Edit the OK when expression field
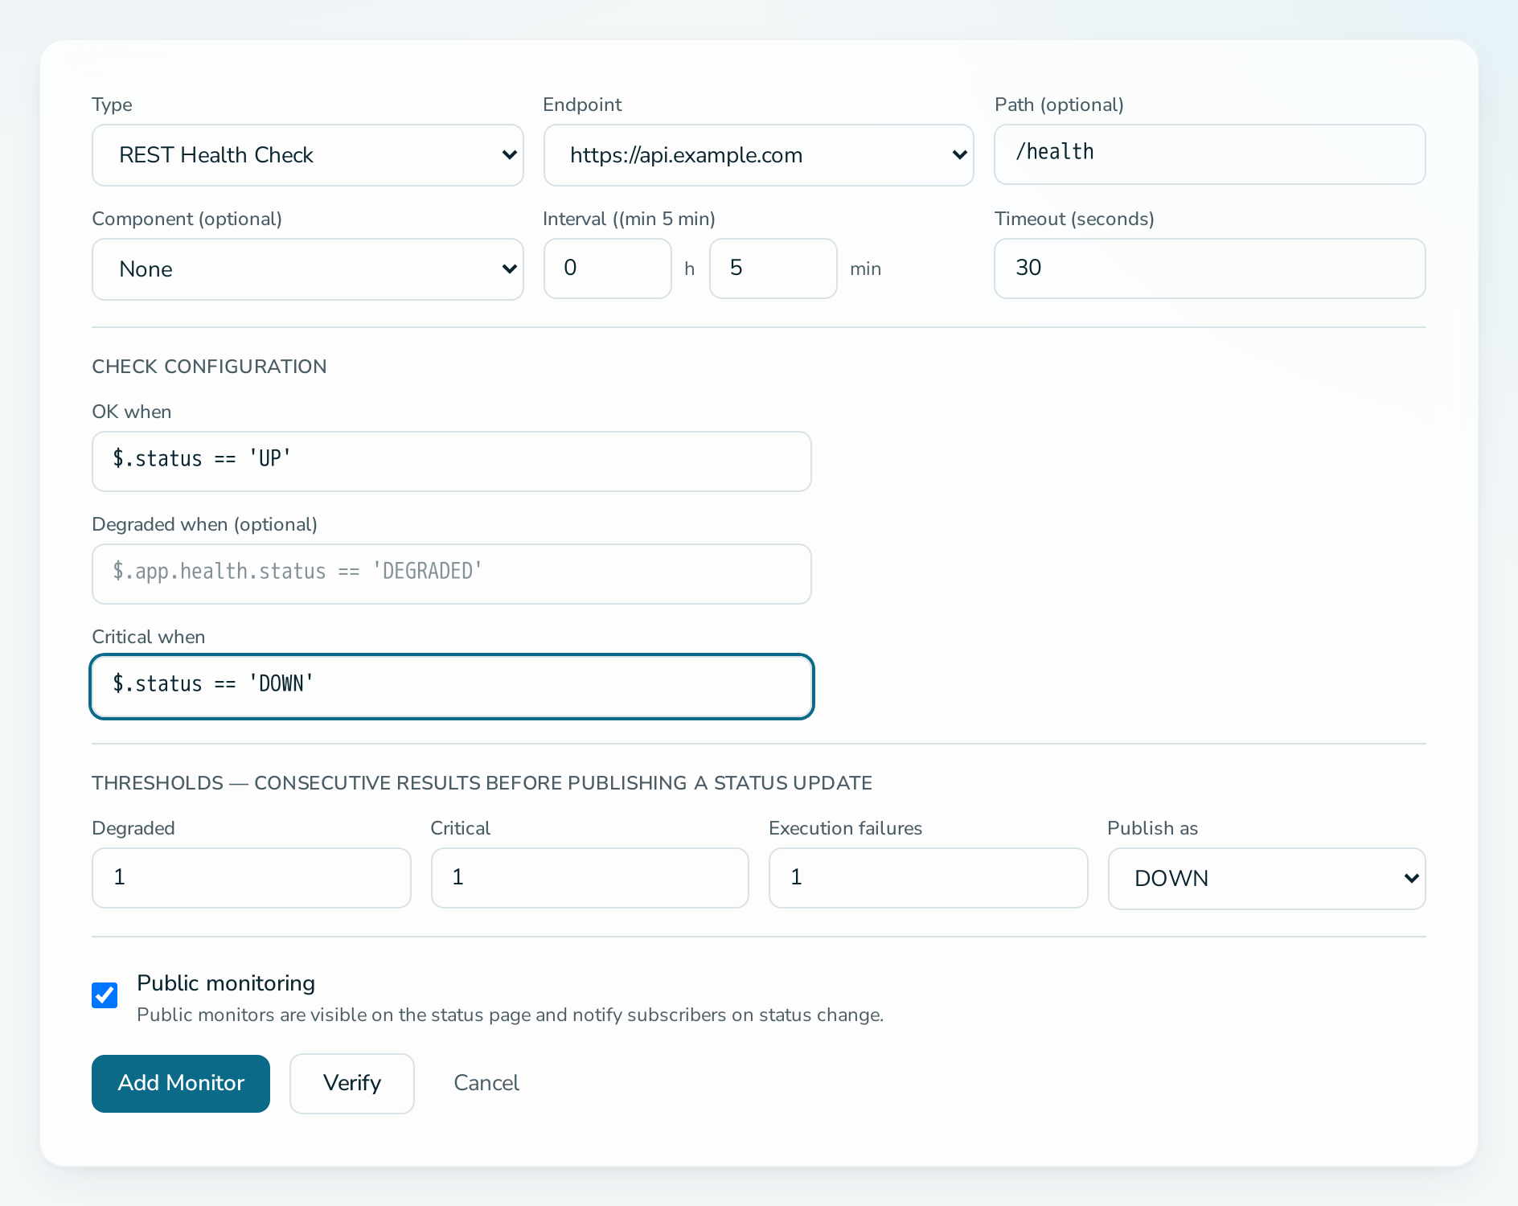1518x1206 pixels. [451, 461]
